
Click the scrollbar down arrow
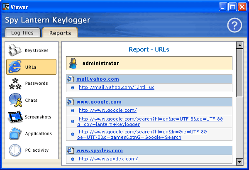coord(239,162)
